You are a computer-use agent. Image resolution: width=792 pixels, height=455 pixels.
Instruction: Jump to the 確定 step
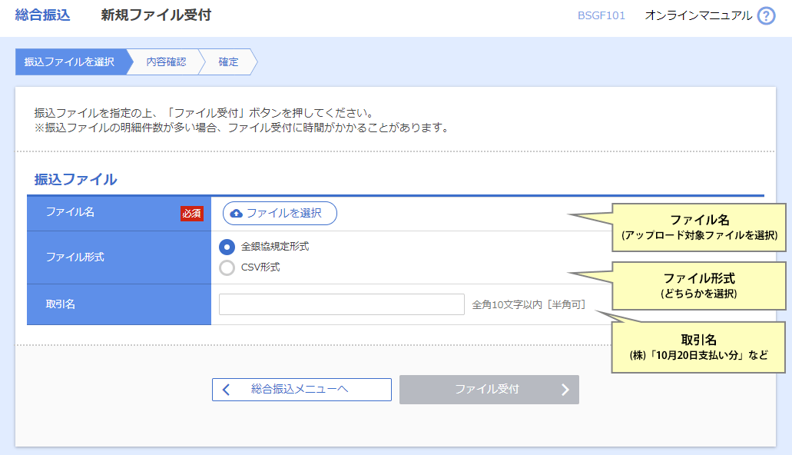point(228,62)
